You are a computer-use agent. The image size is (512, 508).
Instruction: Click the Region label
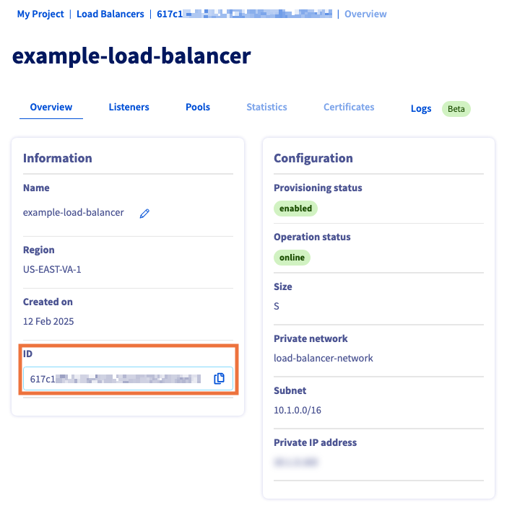[x=38, y=250]
